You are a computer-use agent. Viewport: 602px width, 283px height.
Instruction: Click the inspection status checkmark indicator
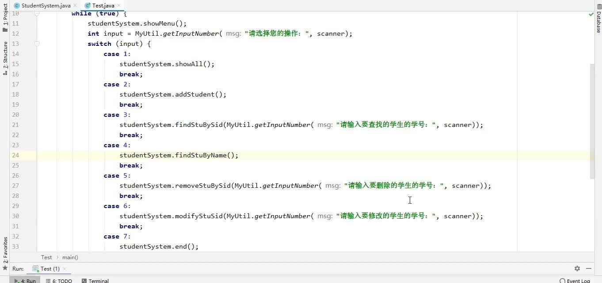pyautogui.click(x=590, y=14)
